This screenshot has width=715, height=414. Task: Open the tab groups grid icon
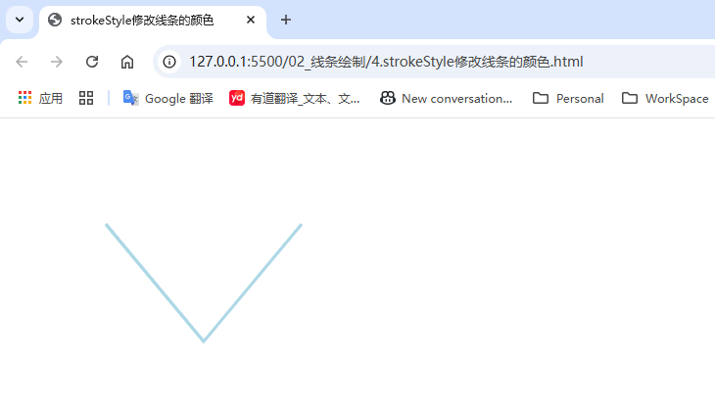(86, 99)
